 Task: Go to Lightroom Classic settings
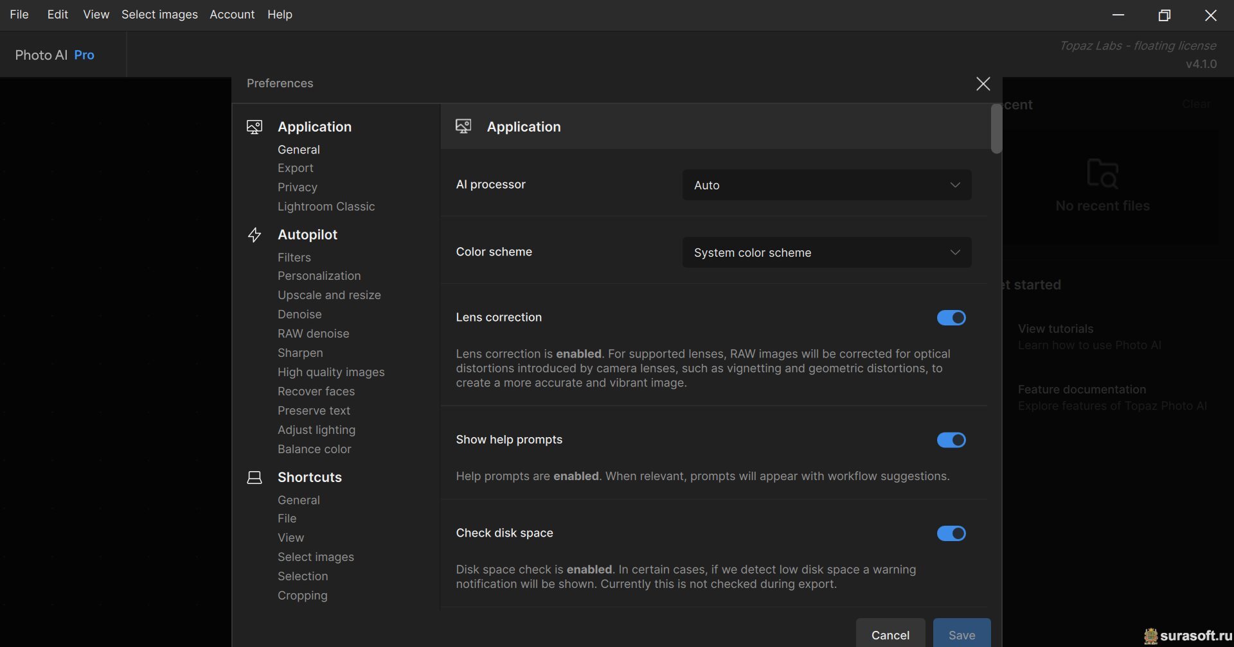[x=326, y=207]
